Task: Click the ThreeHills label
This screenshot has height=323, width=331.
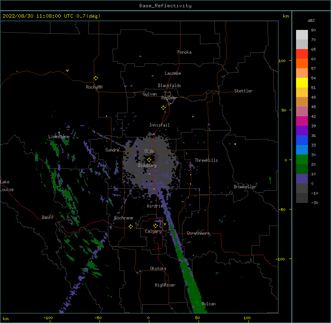Action: coord(206,160)
